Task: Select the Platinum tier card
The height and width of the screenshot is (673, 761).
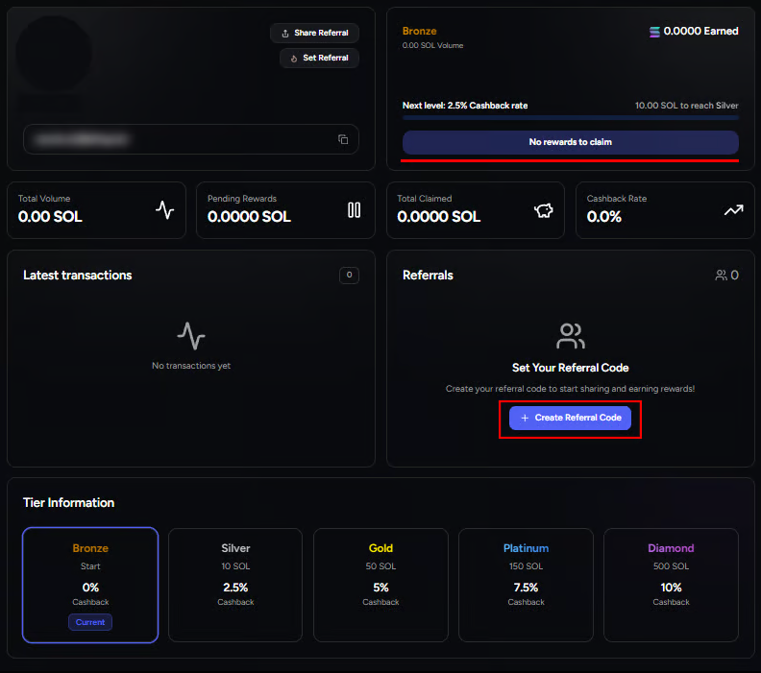Action: 526,585
